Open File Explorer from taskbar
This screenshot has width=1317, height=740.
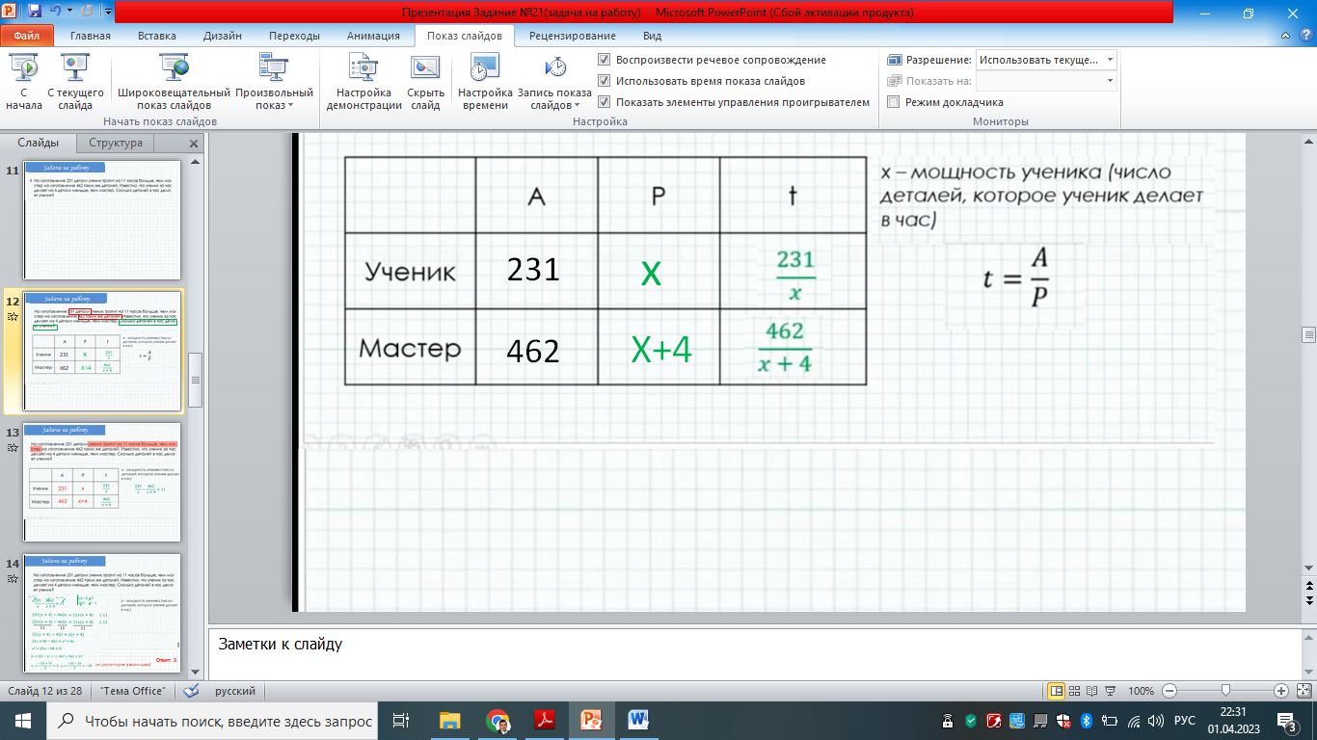[x=450, y=720]
